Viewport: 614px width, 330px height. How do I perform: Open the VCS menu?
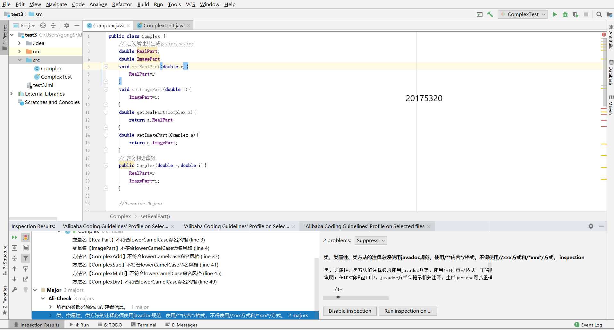190,4
